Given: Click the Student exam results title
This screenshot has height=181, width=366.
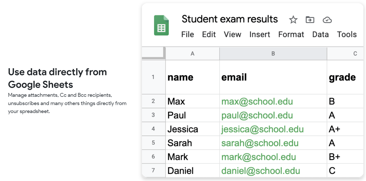Looking at the screenshot, I should point(230,19).
